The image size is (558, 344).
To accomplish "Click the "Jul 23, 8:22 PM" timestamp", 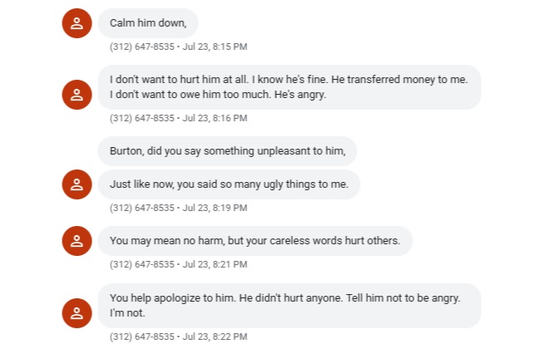I will [215, 337].
